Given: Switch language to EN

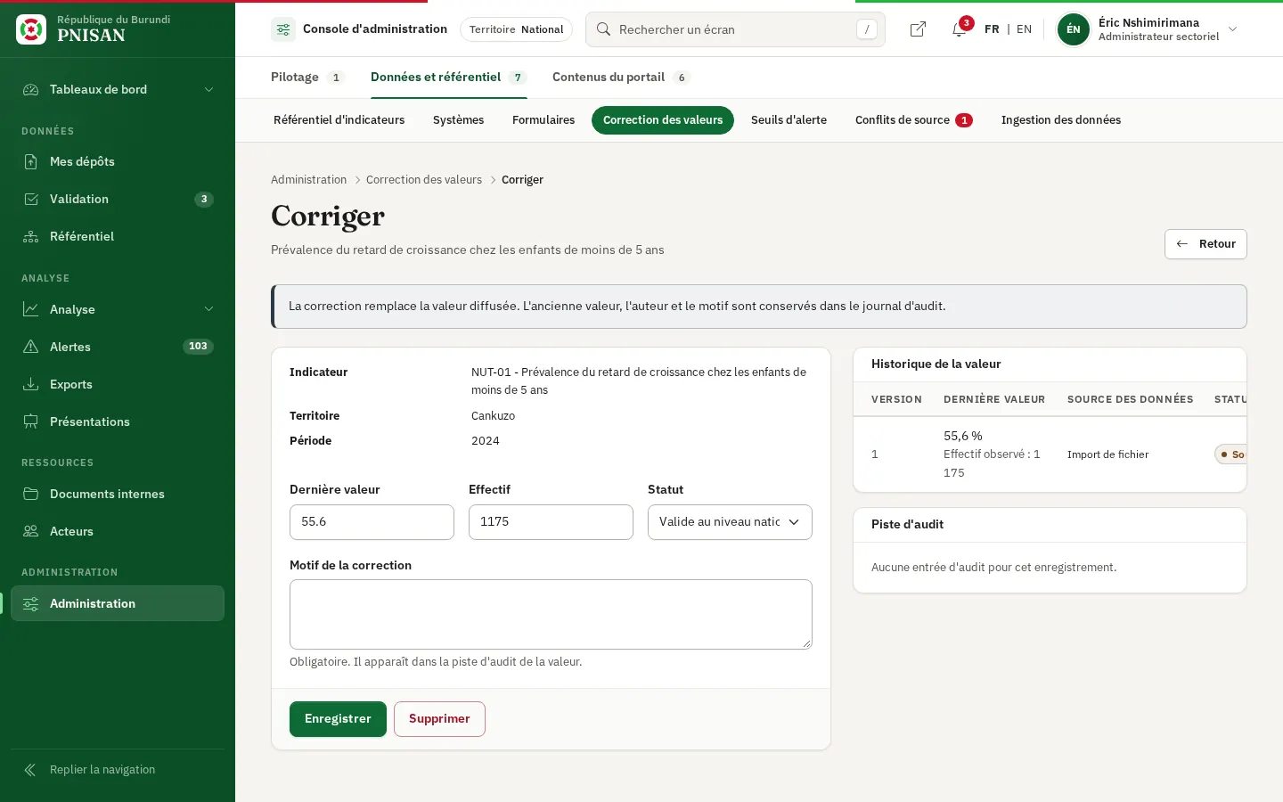Looking at the screenshot, I should (1024, 29).
